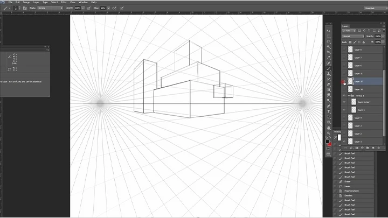
Task: Open the Kind filter dropdown
Action: click(349, 31)
